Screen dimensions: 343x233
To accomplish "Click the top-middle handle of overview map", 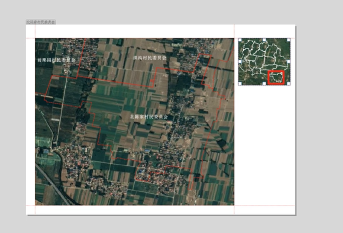I will 264,40.
